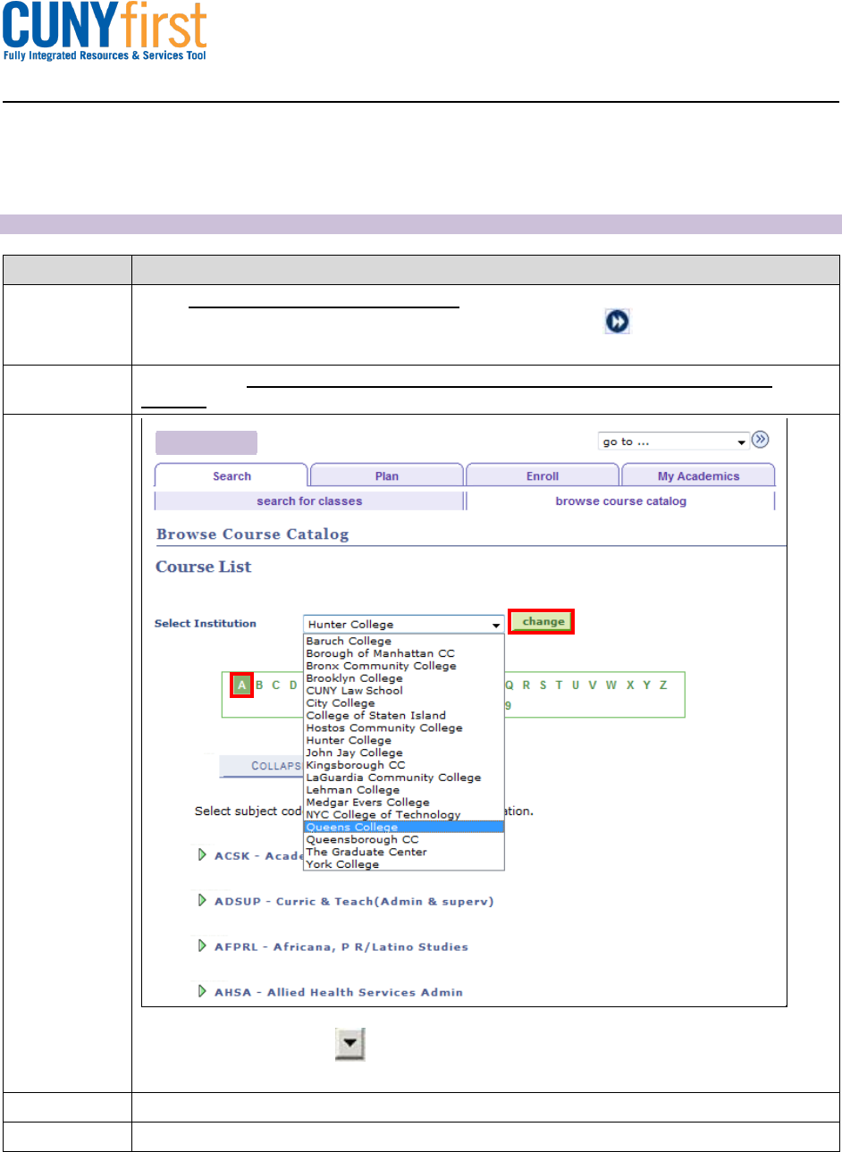Choose City College from the list
The height and width of the screenshot is (1152, 842).
point(404,702)
